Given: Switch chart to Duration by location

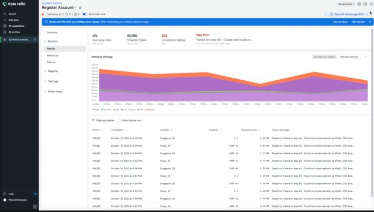Looking at the screenshot, I should coord(324,57).
